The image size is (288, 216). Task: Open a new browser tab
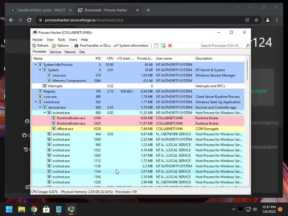click(x=148, y=10)
